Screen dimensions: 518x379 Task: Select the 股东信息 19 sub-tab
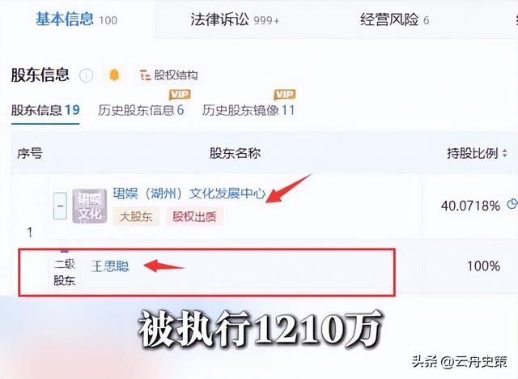point(45,110)
